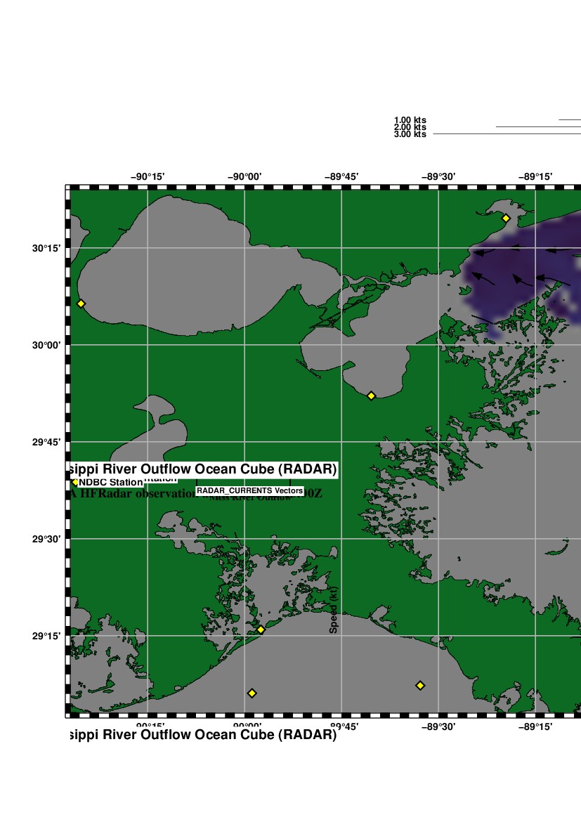Image resolution: width=581 pixels, height=822 pixels.
Task: Click the offshore station diamond below the -90°00' line
Action: (252, 693)
